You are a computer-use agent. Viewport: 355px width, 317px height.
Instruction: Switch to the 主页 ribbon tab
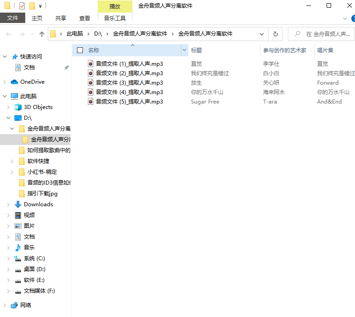37,18
